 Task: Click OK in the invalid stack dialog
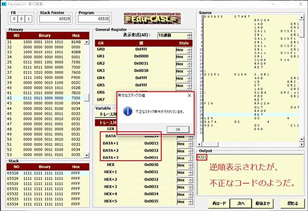click(x=178, y=130)
